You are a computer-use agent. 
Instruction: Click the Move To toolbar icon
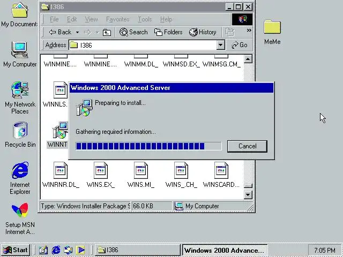tap(230, 32)
